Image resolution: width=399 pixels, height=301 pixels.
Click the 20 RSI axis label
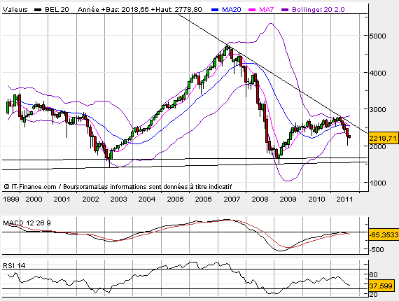(x=373, y=295)
